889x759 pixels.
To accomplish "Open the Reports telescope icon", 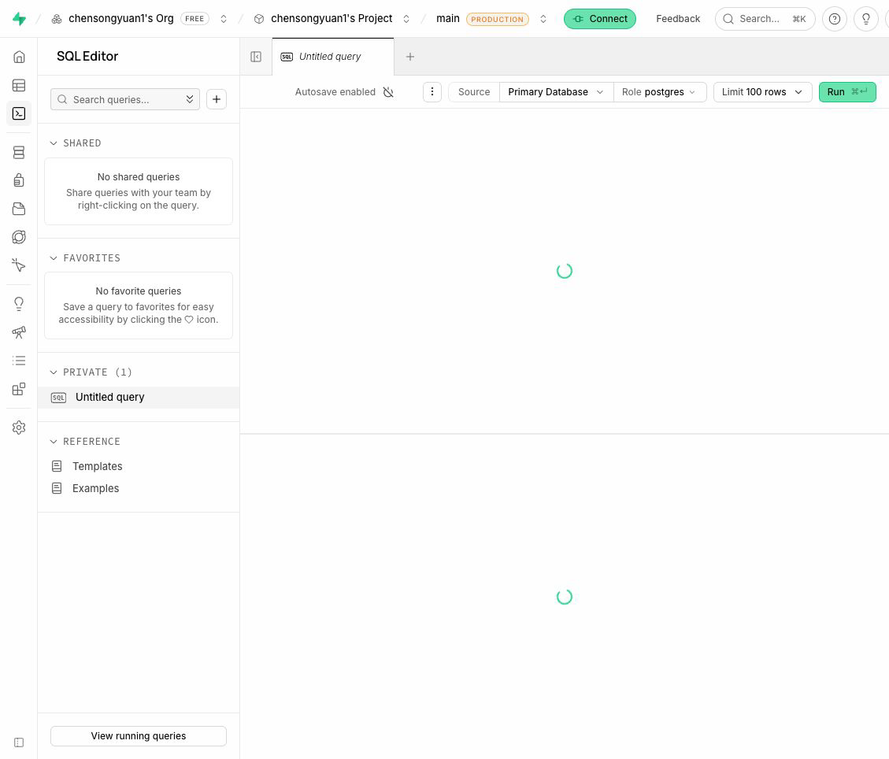I will 19,332.
